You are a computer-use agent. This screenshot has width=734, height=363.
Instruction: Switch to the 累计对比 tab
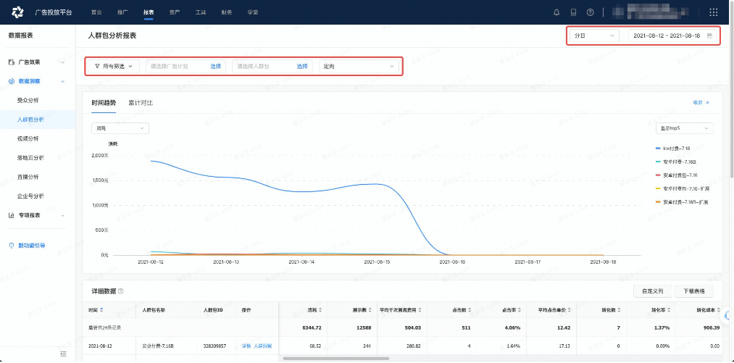tap(141, 103)
